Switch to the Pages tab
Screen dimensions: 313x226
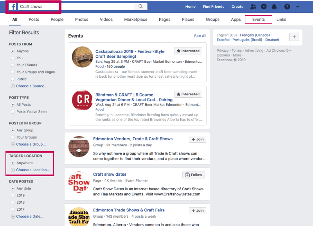tap(164, 19)
